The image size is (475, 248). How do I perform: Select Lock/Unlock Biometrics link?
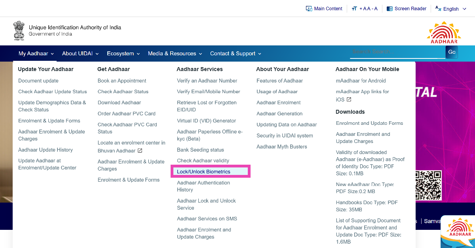203,172
